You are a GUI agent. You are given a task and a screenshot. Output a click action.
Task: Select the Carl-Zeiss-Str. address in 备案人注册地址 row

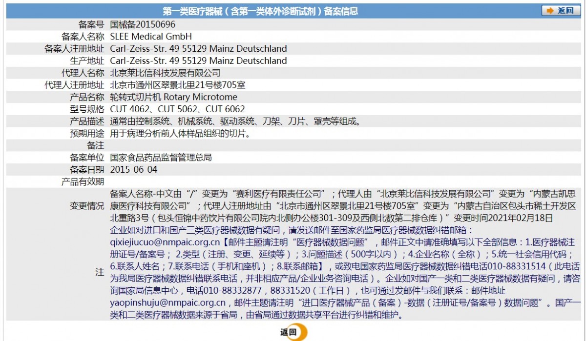198,49
